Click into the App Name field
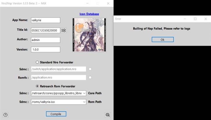This screenshot has height=120, width=211. pyautogui.click(x=45, y=20)
